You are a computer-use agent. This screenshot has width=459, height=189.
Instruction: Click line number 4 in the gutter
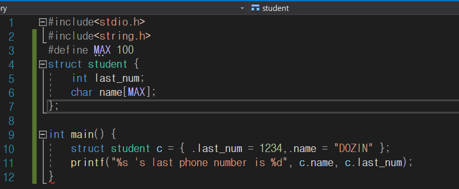tap(11, 65)
